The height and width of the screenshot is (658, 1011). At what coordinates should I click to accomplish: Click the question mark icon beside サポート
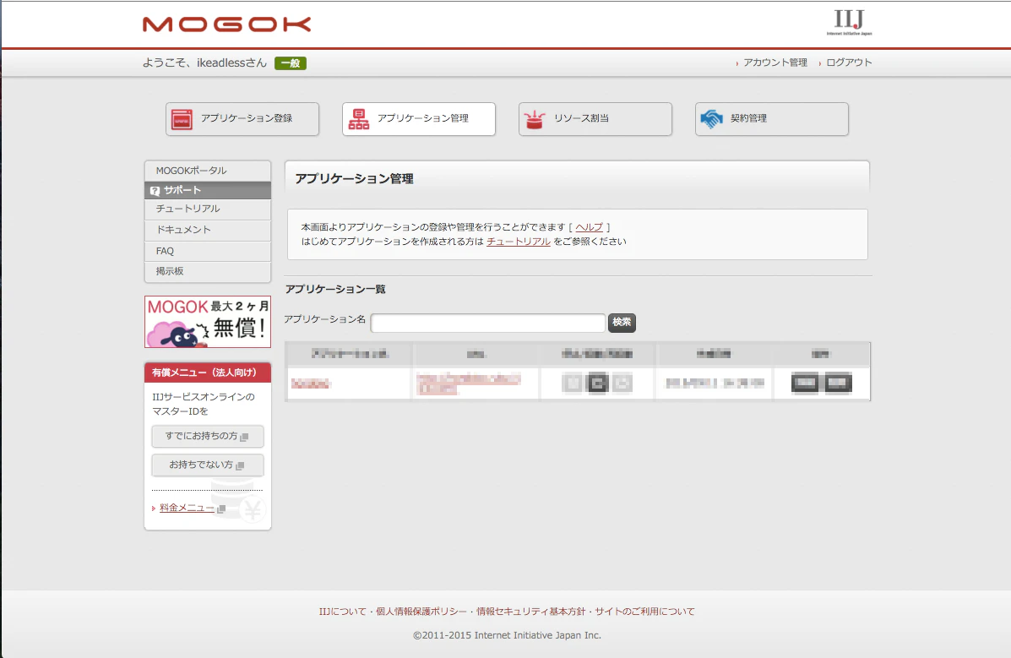[155, 190]
